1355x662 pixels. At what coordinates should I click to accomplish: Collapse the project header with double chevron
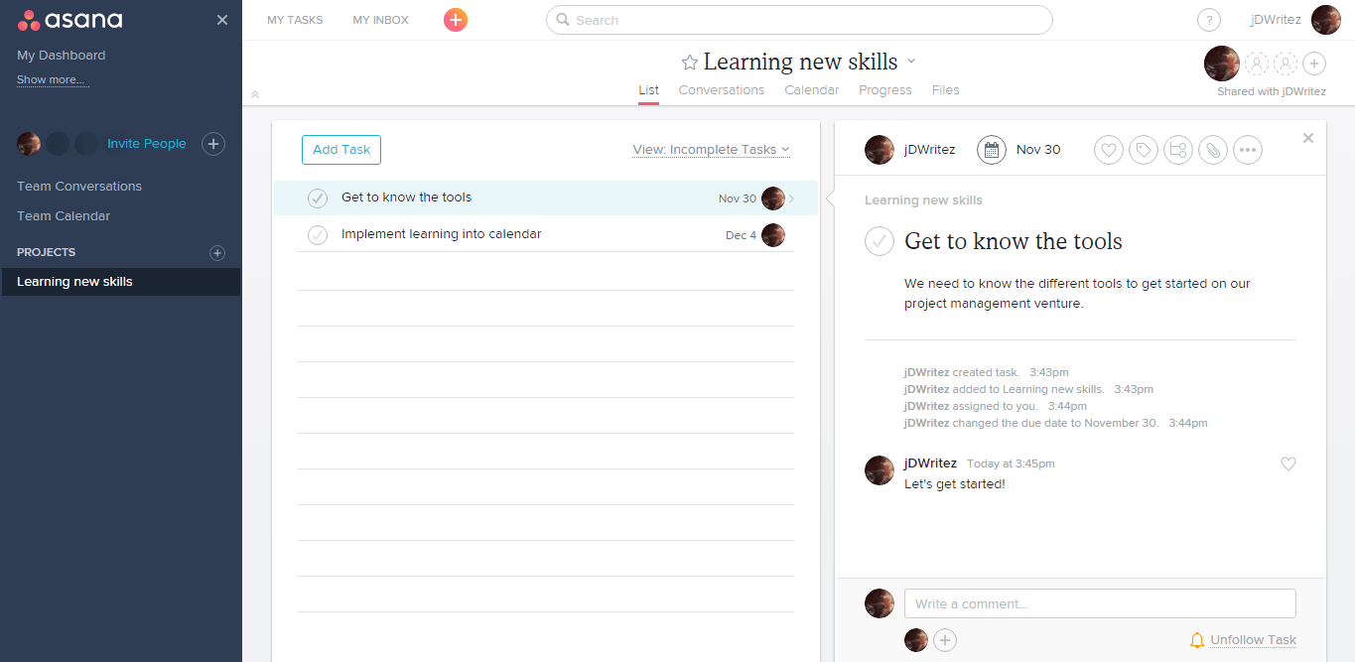tap(255, 94)
